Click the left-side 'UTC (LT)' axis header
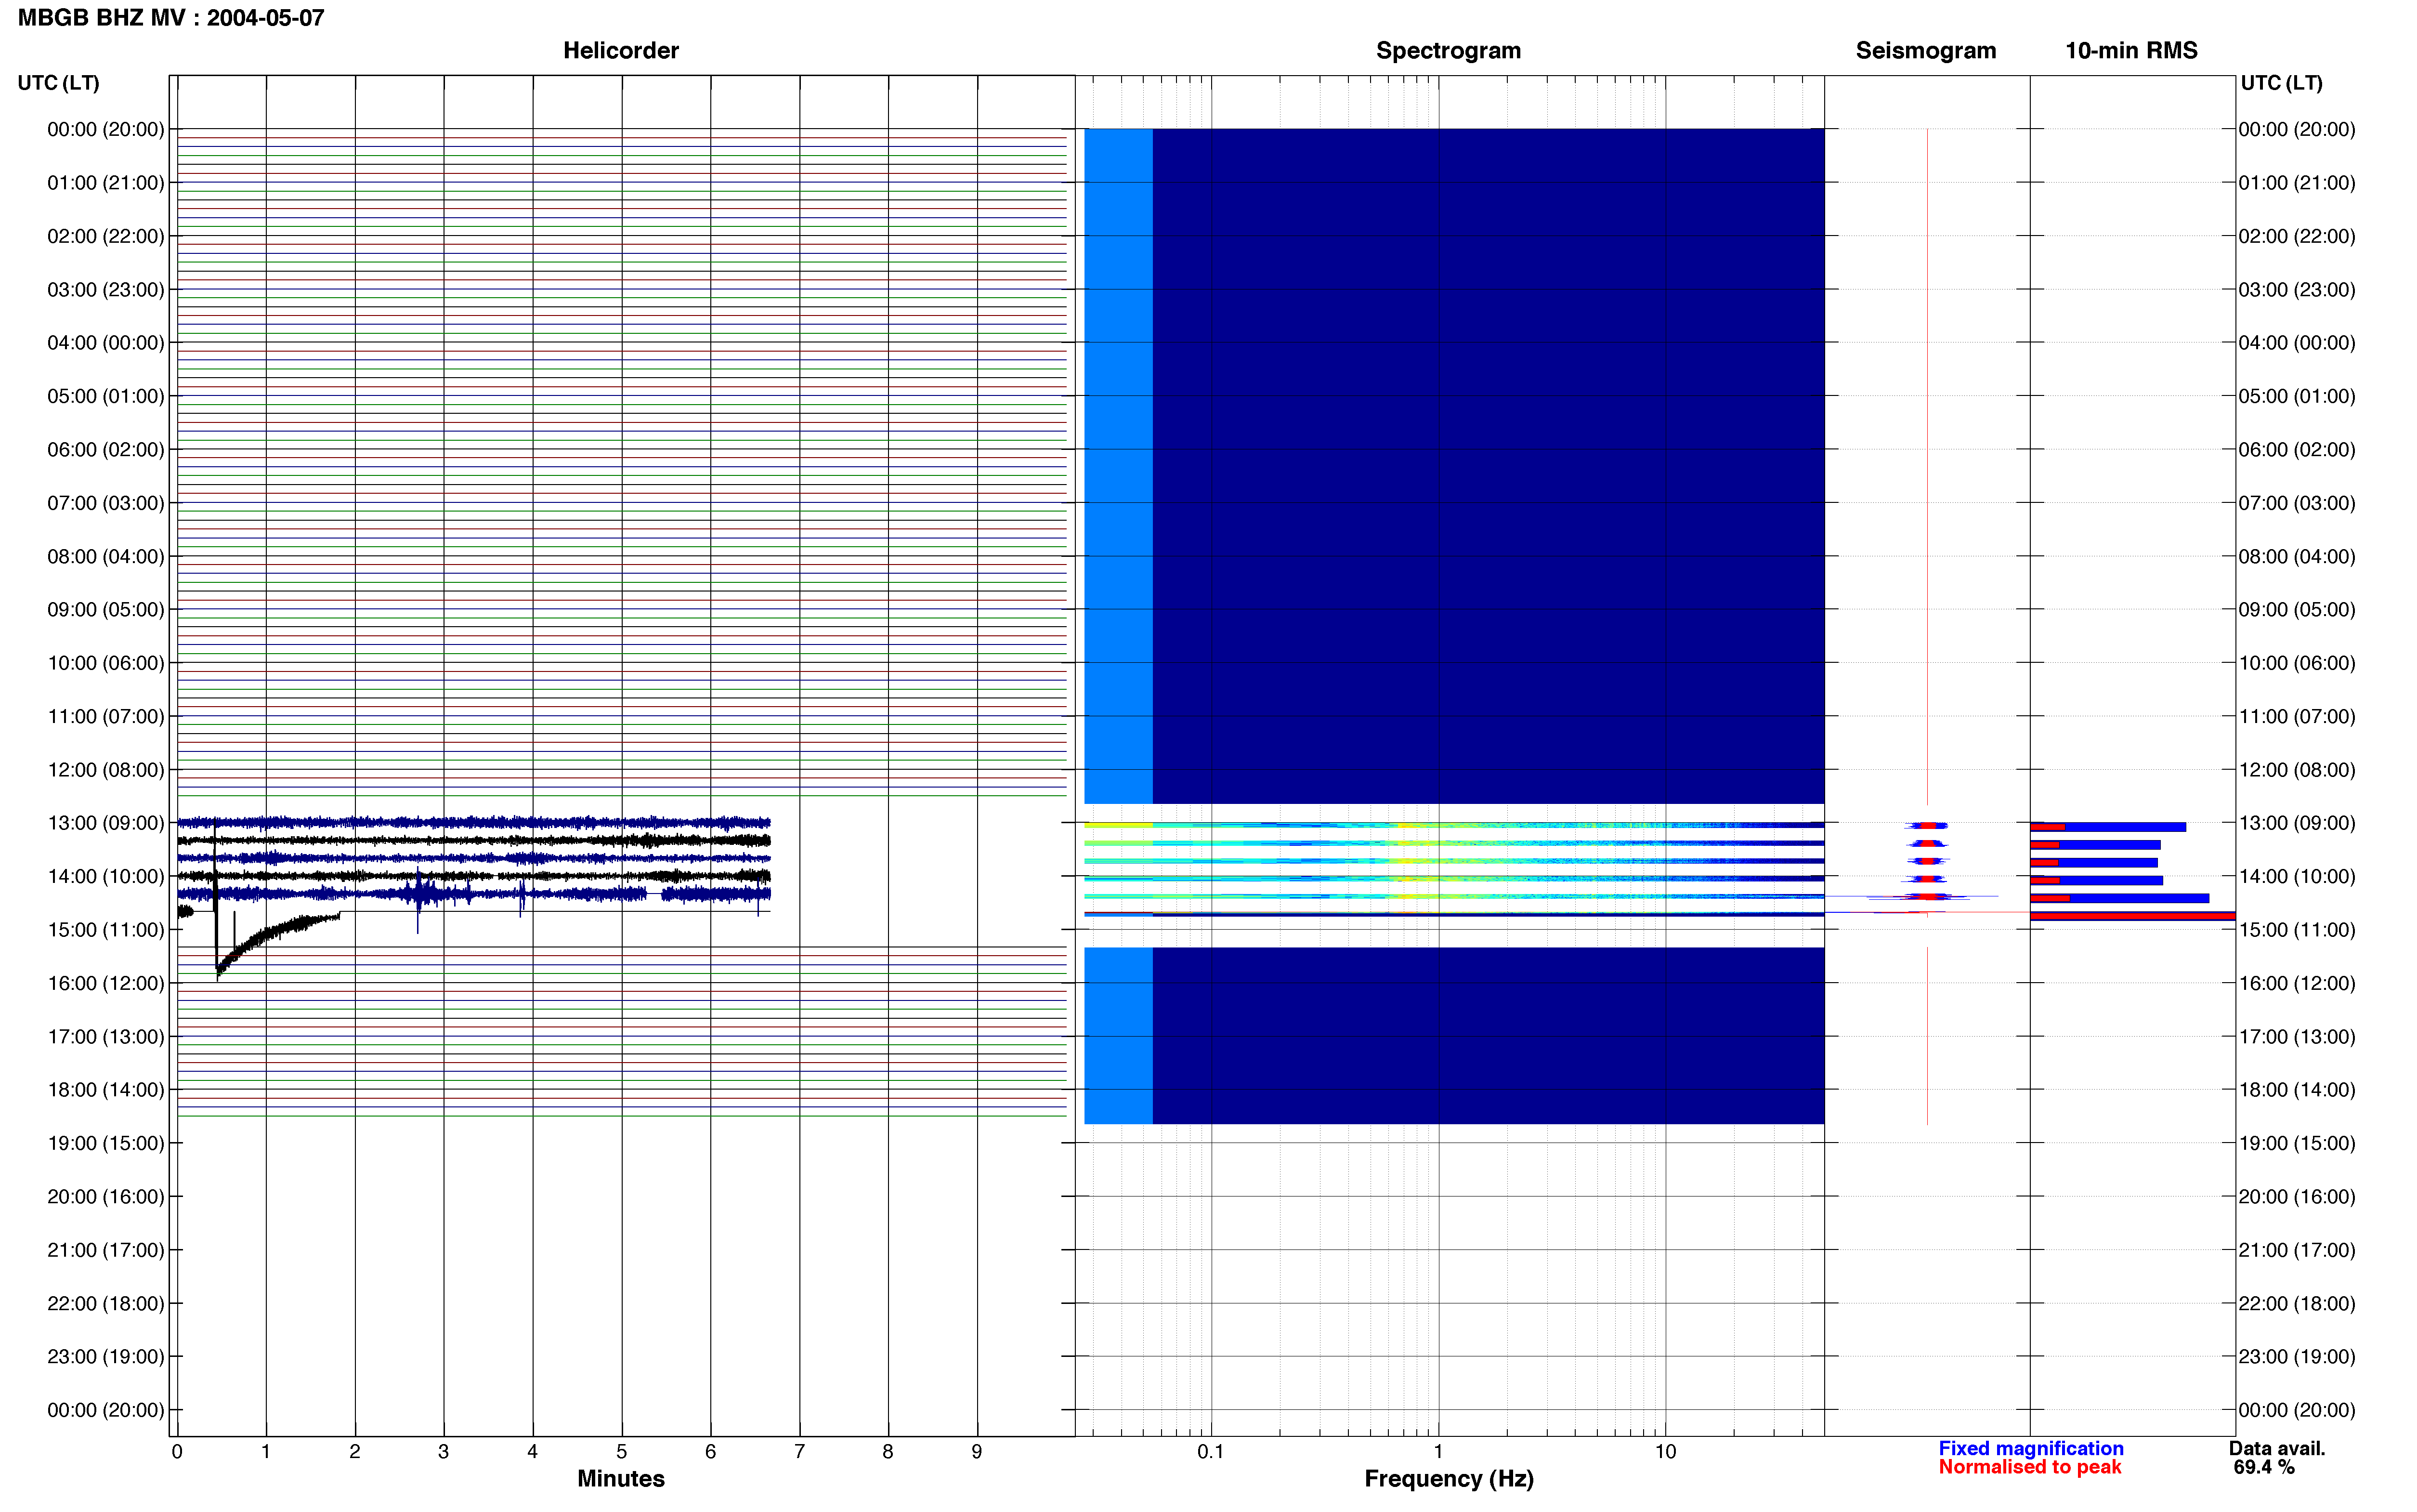Viewport: 2417px width, 1512px height. point(59,83)
